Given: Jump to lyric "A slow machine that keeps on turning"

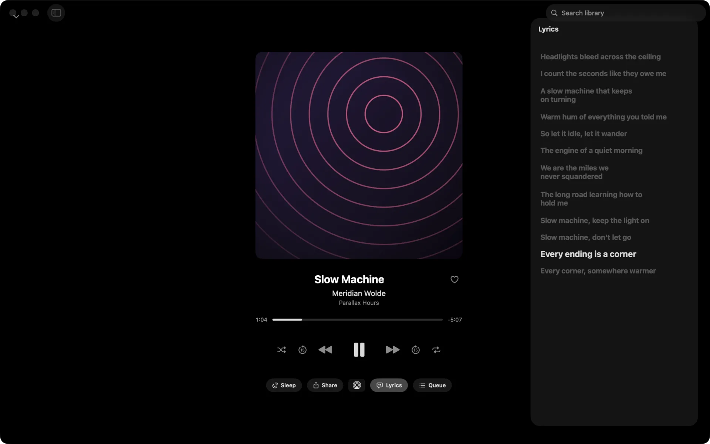Looking at the screenshot, I should 586,95.
